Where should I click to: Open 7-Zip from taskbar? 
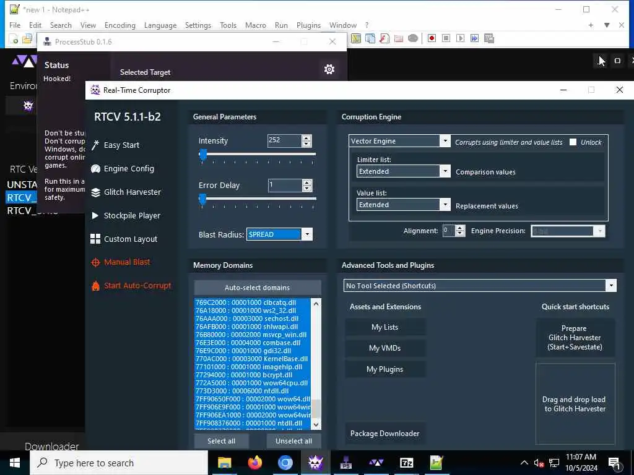tap(406, 463)
